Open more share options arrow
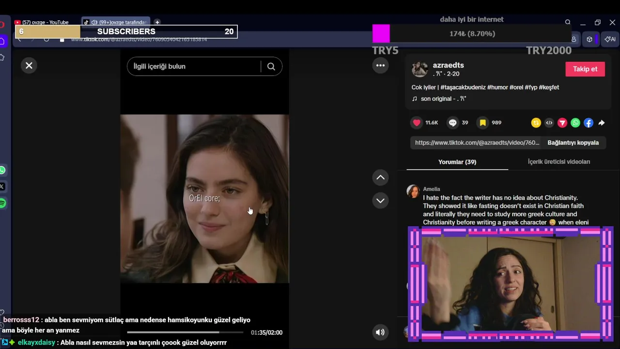The height and width of the screenshot is (349, 620). click(601, 123)
